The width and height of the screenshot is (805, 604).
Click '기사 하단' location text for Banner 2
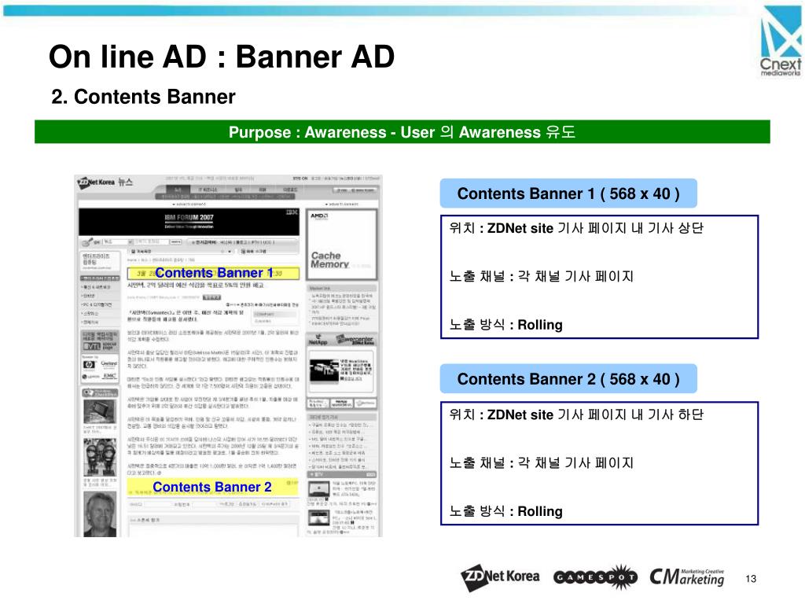pyautogui.click(x=675, y=414)
